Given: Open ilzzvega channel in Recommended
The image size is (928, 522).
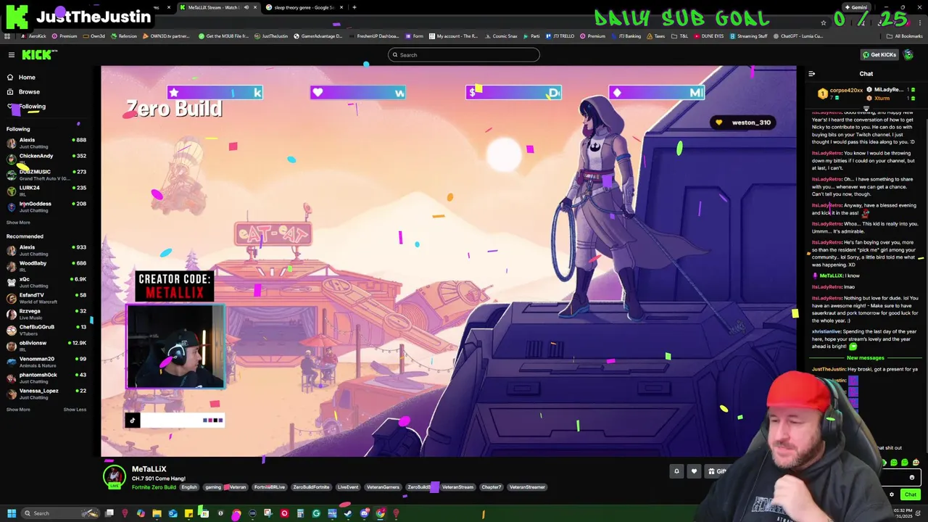Looking at the screenshot, I should (46, 314).
